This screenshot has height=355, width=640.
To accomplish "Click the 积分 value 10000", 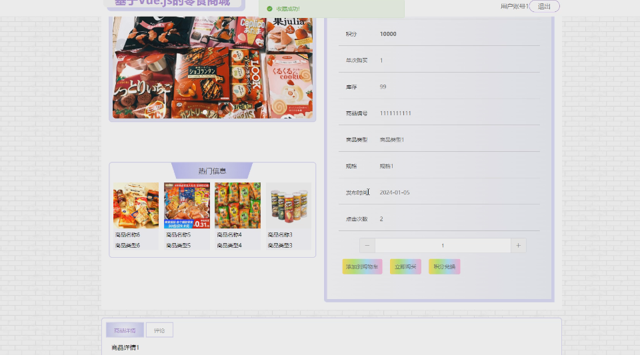I will (x=388, y=34).
